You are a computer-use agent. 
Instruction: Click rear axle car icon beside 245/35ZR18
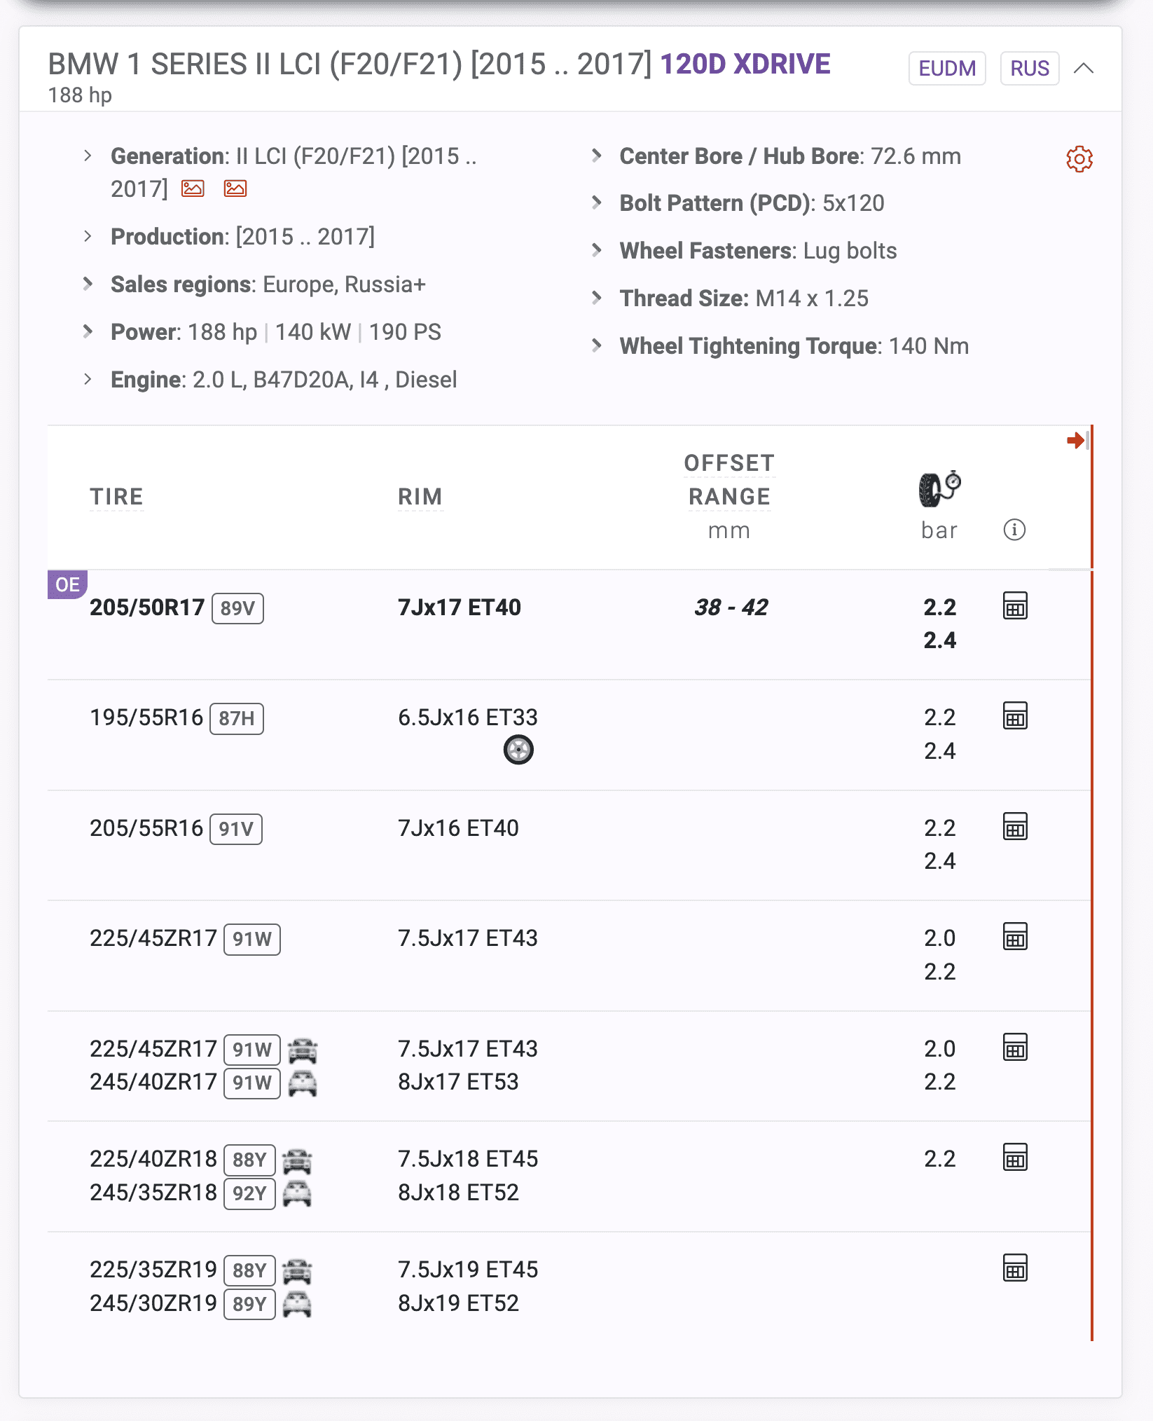click(x=297, y=1194)
